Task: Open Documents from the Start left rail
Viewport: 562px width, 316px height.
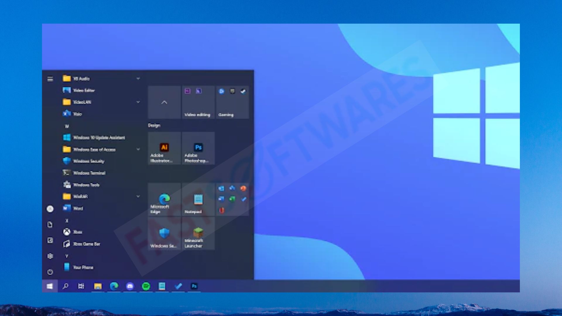Action: 50,224
